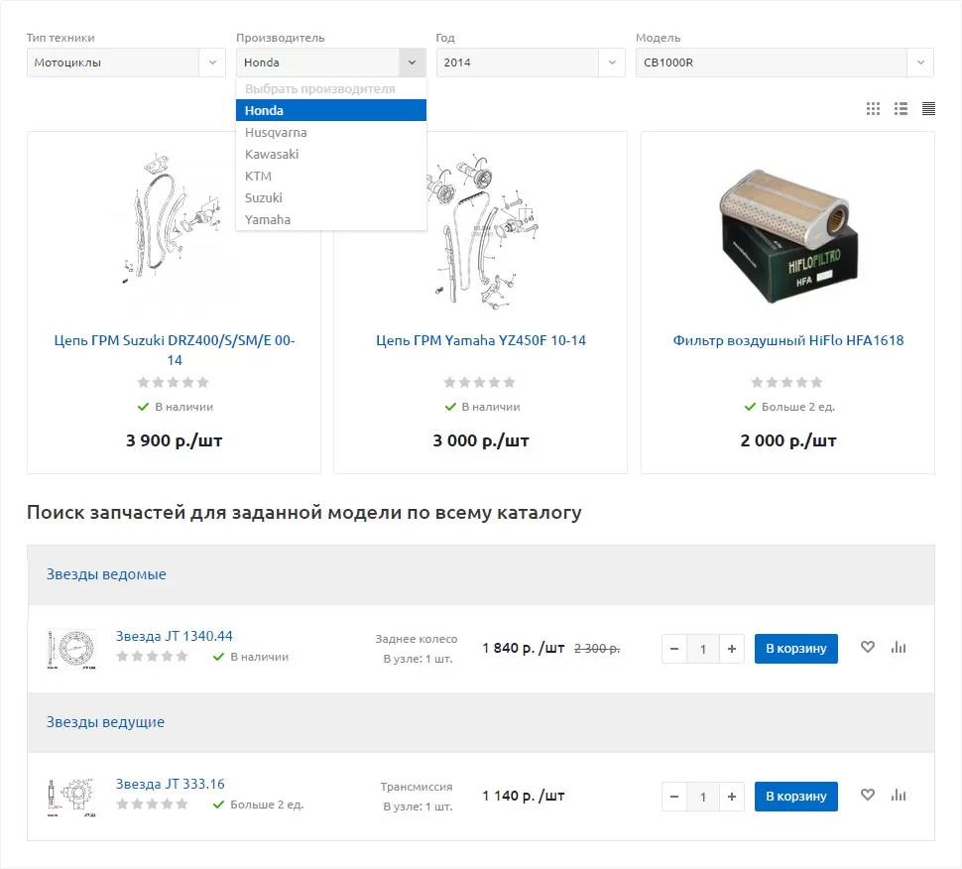Click quantity field for Звезда JT 1340.44
962x869 pixels.
coord(703,649)
